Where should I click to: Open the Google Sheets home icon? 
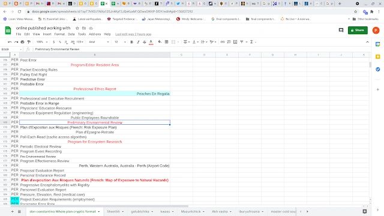click(8, 31)
